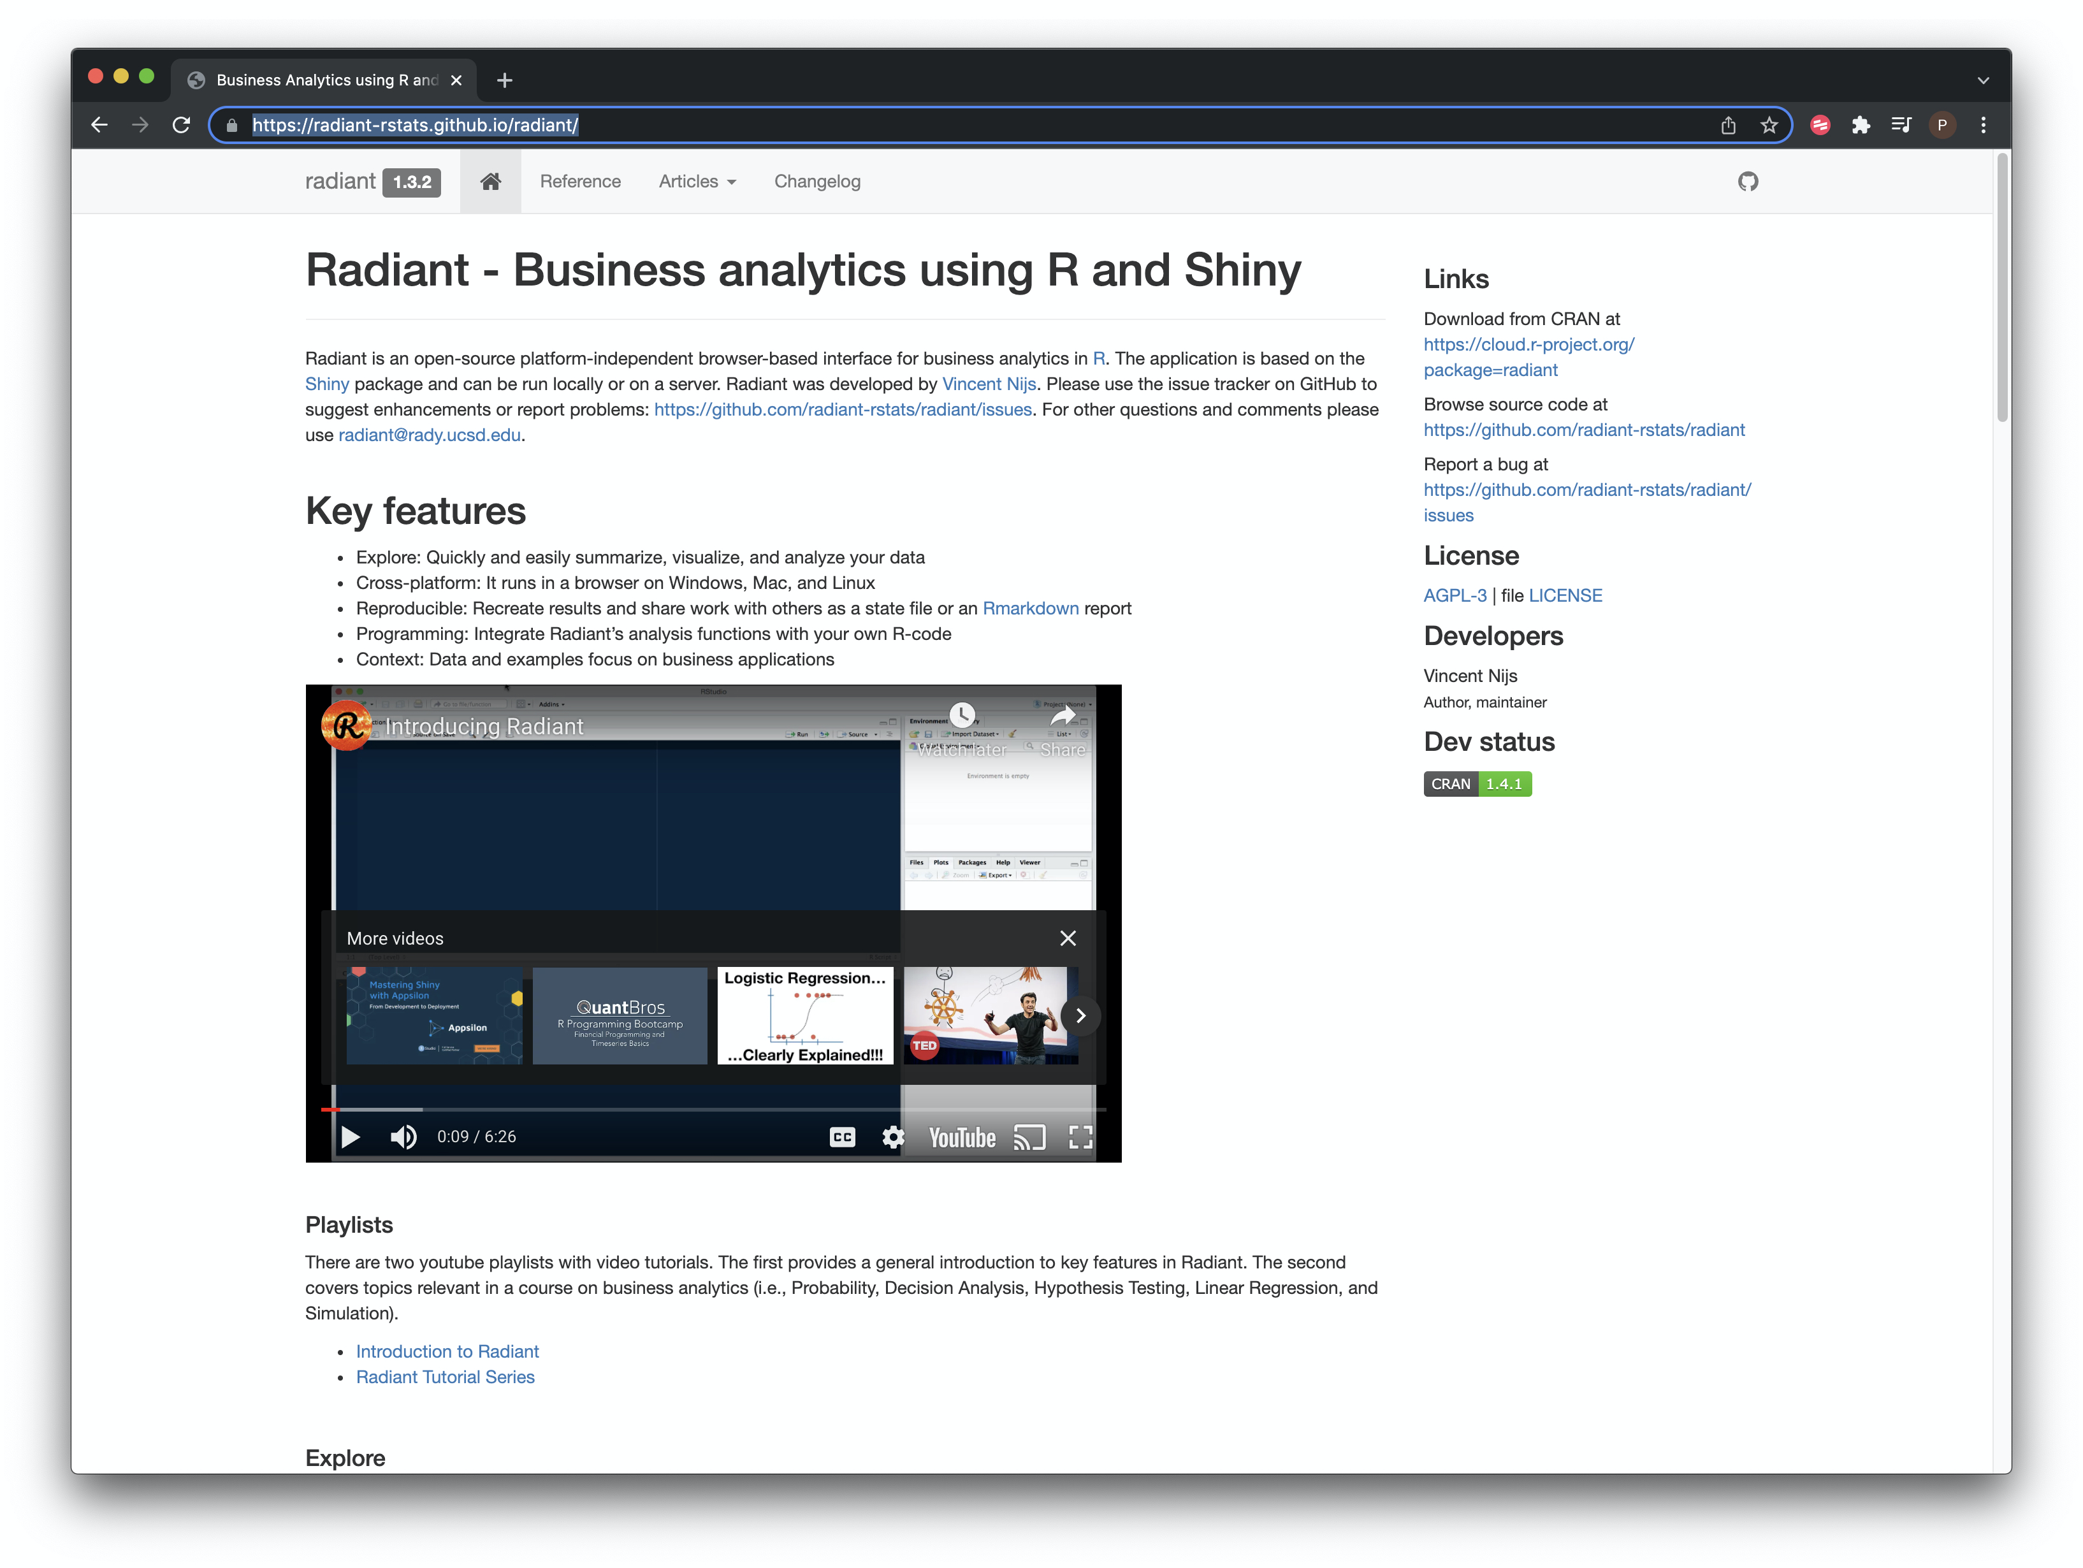
Task: Enter fullscreen on the video player
Action: 1080,1136
